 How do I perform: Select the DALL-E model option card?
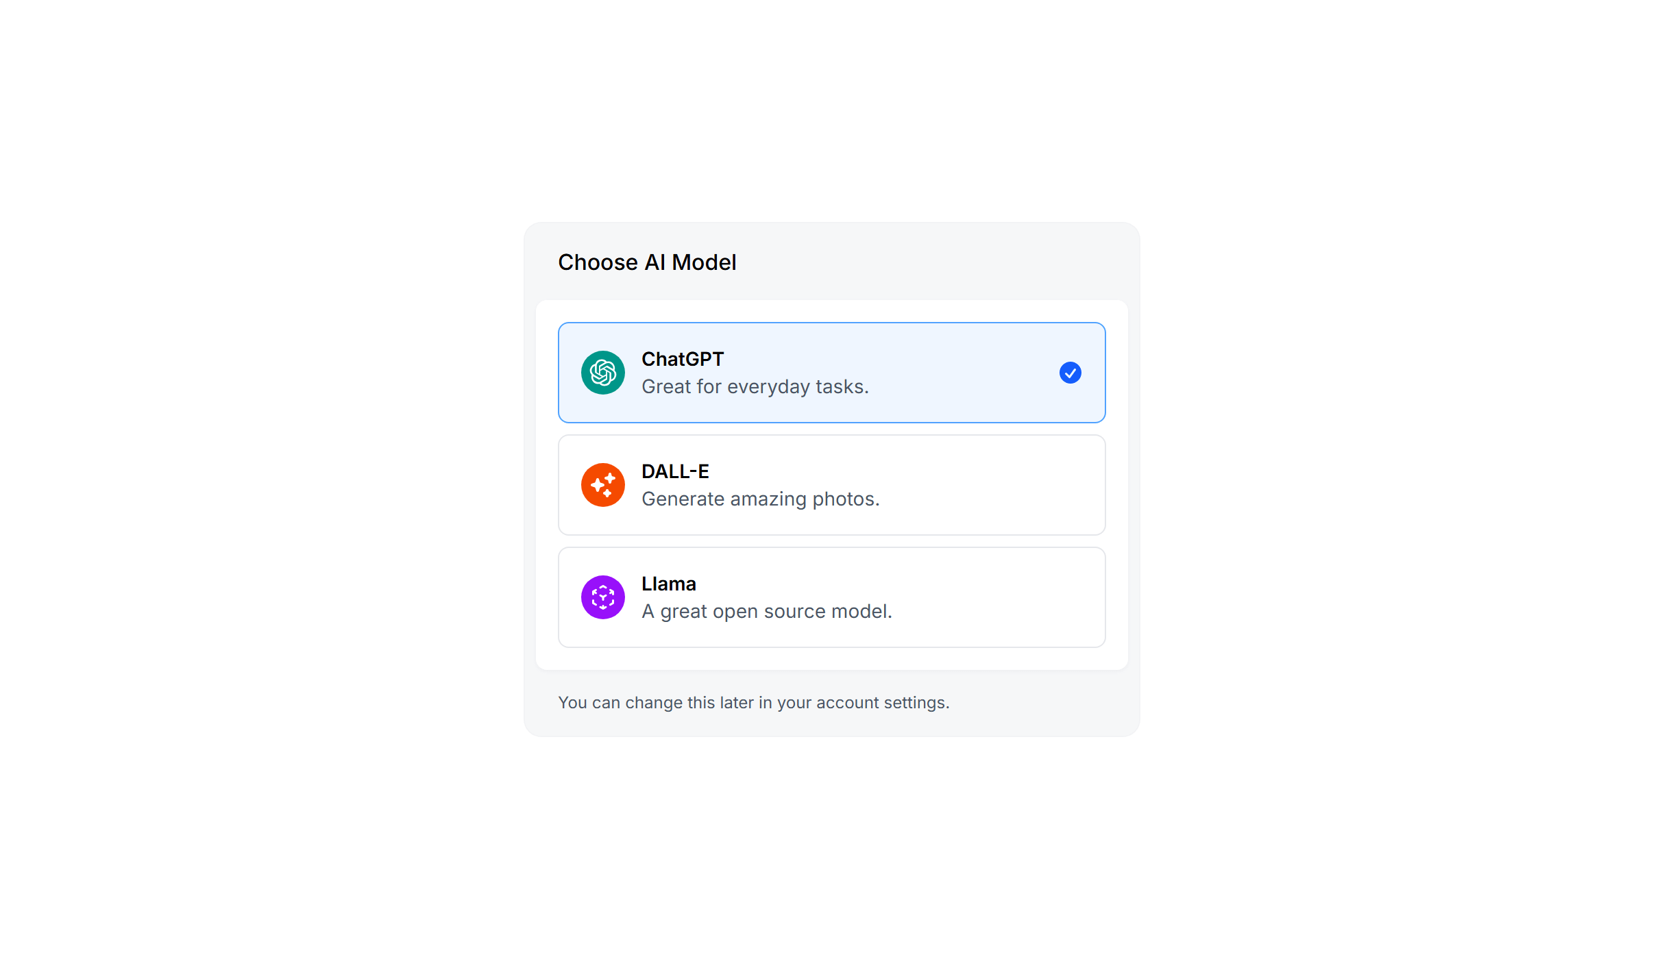(x=831, y=485)
